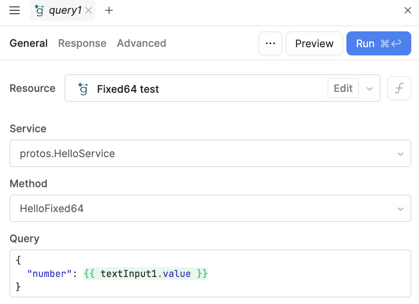Run the query with Run button

(x=379, y=43)
